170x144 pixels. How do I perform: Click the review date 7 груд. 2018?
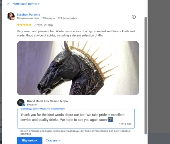(x=44, y=25)
